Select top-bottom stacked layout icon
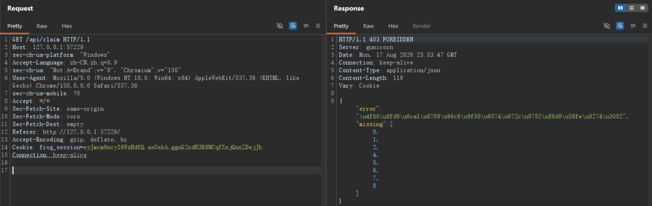The width and height of the screenshot is (652, 206). click(631, 8)
